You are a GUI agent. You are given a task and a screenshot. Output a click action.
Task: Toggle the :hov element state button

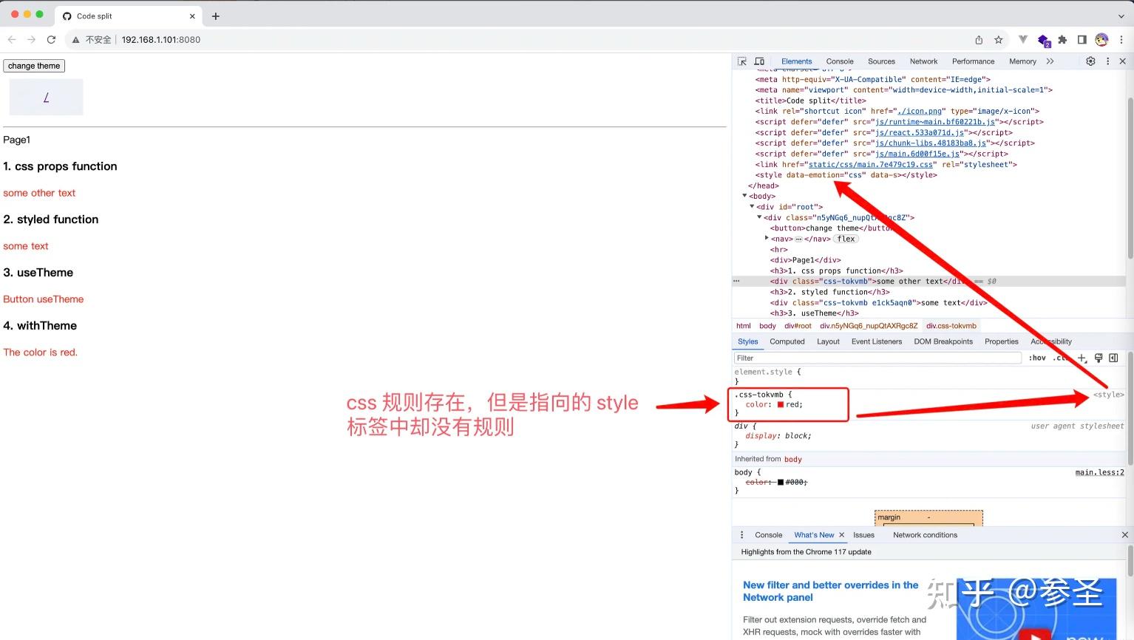[x=1038, y=358]
